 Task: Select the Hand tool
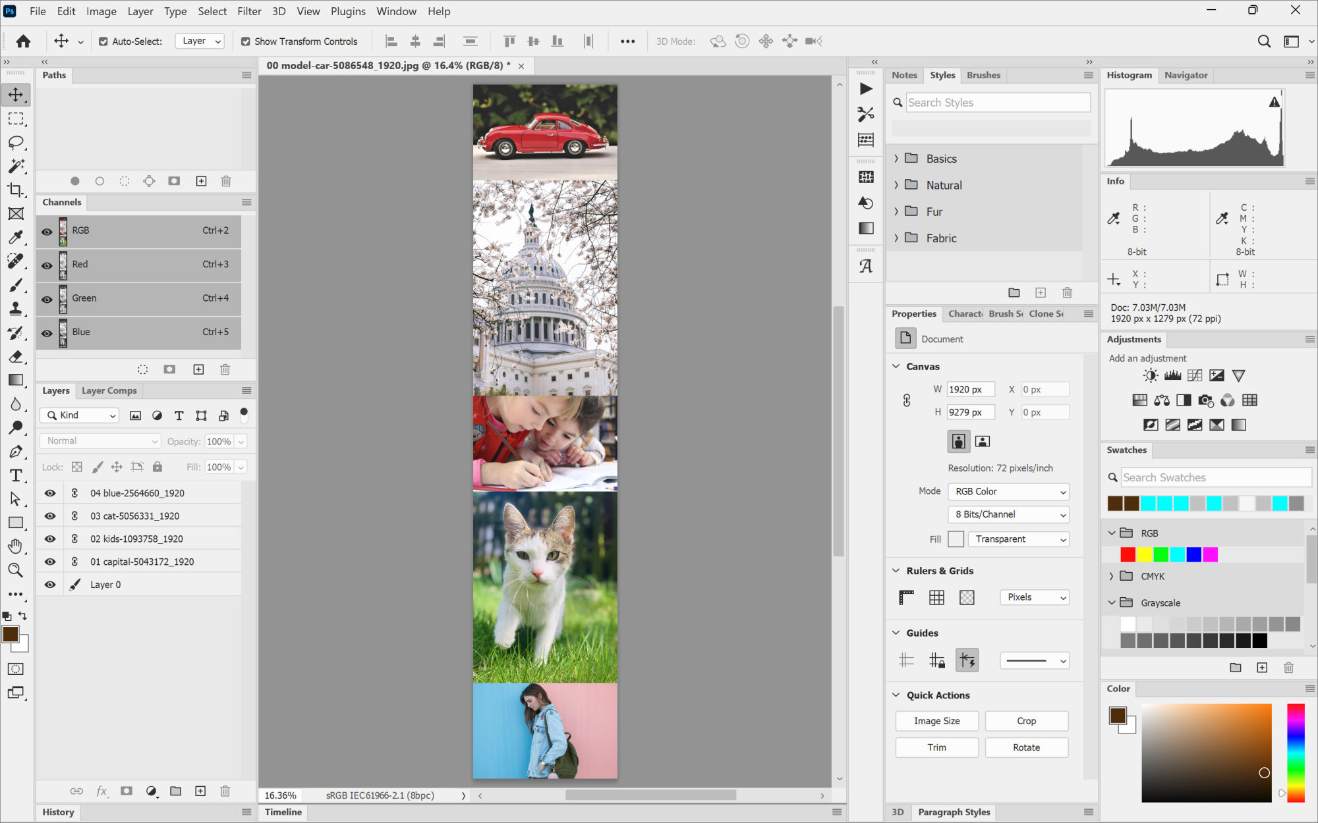point(16,546)
